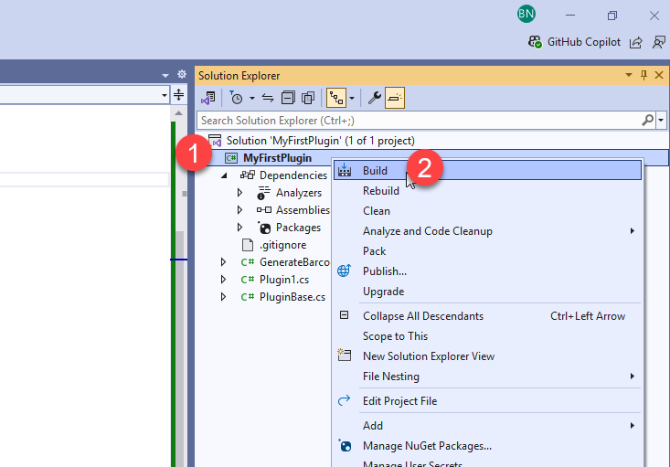
Task: Click the Pending Changes Filter clock icon
Action: 236,99
